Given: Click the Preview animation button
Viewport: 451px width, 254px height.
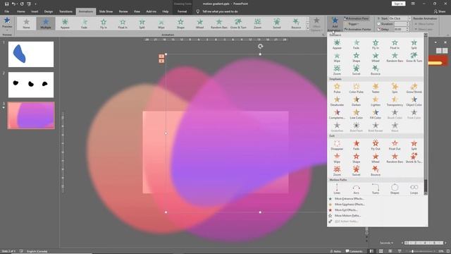Looking at the screenshot, I should (x=7, y=23).
